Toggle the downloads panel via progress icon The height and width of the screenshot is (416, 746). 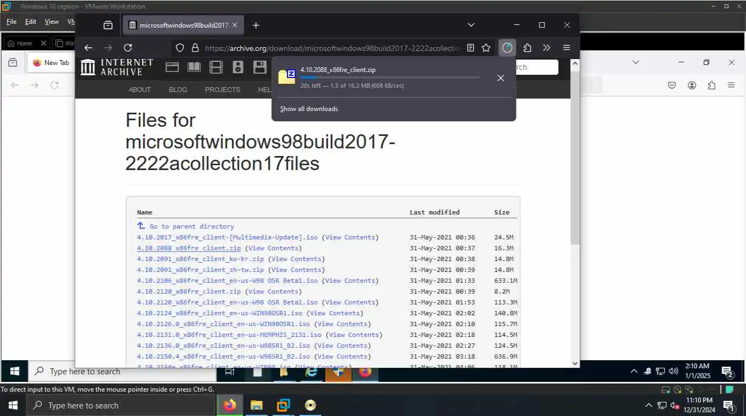point(507,48)
